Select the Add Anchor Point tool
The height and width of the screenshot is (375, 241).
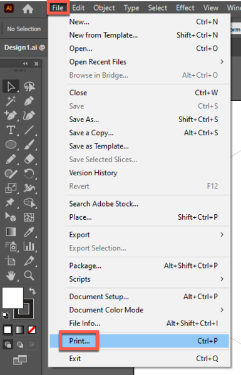pyautogui.click(x=11, y=115)
